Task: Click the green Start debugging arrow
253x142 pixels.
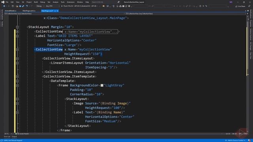Action: tap(62, 6)
